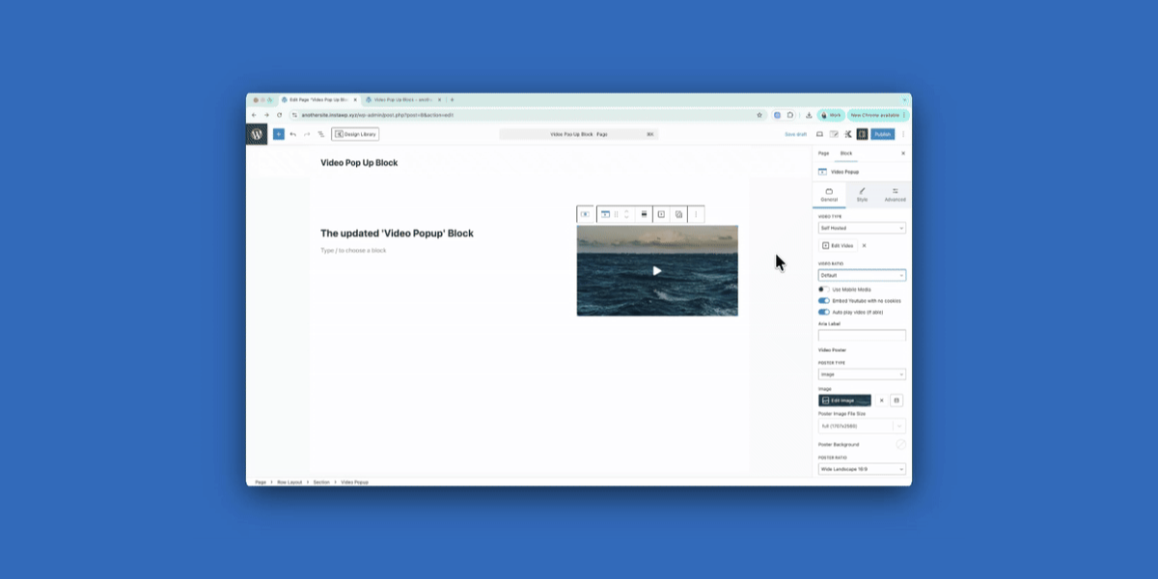Click play icon on the ocean video
This screenshot has height=579, width=1158.
pyautogui.click(x=657, y=271)
